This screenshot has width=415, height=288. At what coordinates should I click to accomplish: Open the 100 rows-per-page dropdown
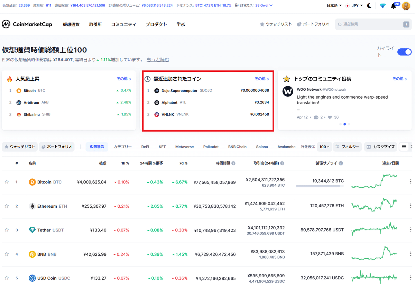(x=324, y=147)
